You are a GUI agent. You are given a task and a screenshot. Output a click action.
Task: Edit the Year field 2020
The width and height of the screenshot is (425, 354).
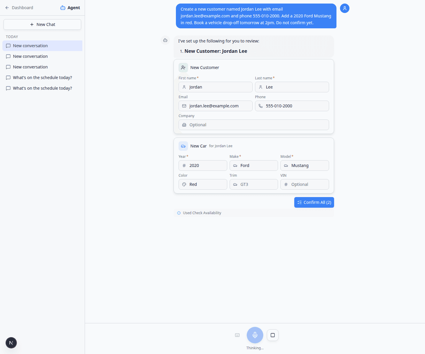[x=203, y=165]
